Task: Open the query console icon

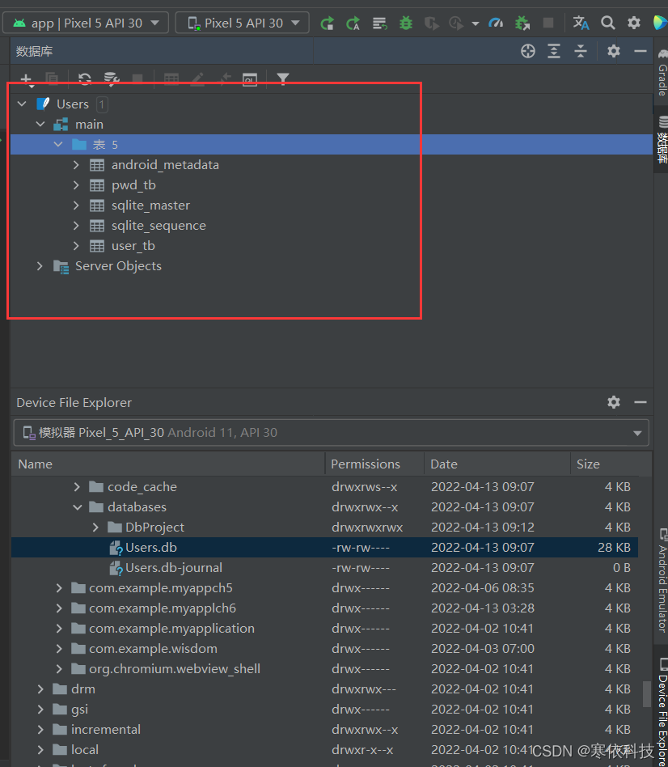Action: tap(250, 78)
